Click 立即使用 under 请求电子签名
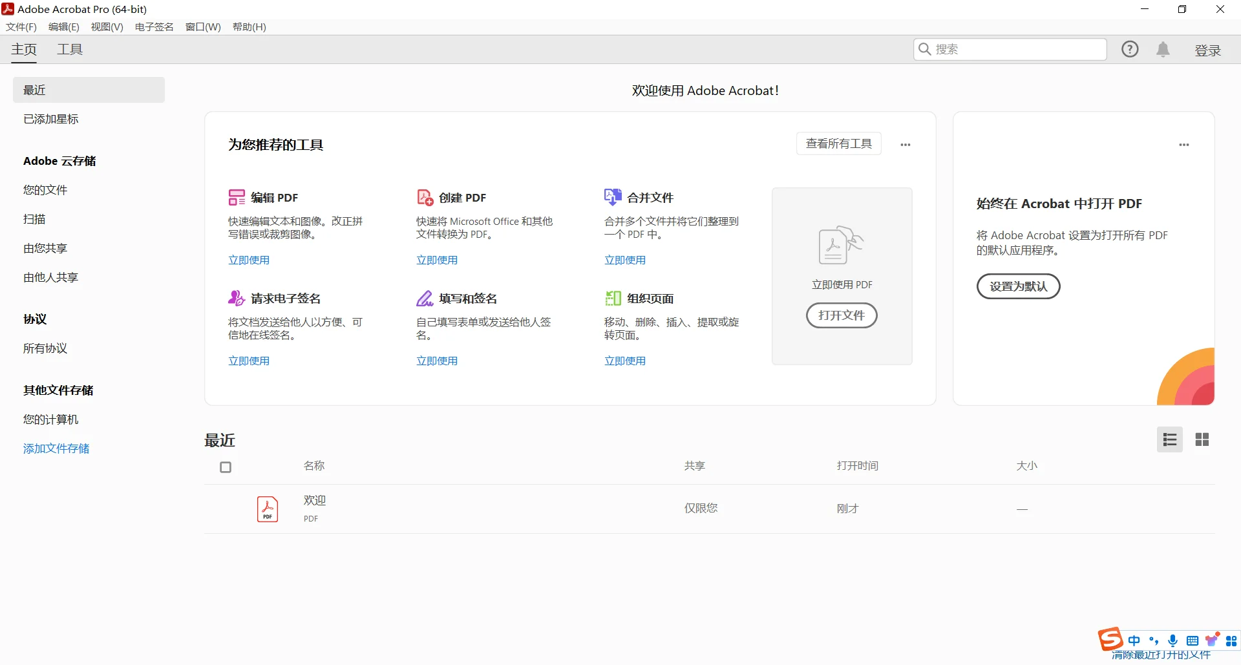Image resolution: width=1241 pixels, height=665 pixels. (x=249, y=361)
